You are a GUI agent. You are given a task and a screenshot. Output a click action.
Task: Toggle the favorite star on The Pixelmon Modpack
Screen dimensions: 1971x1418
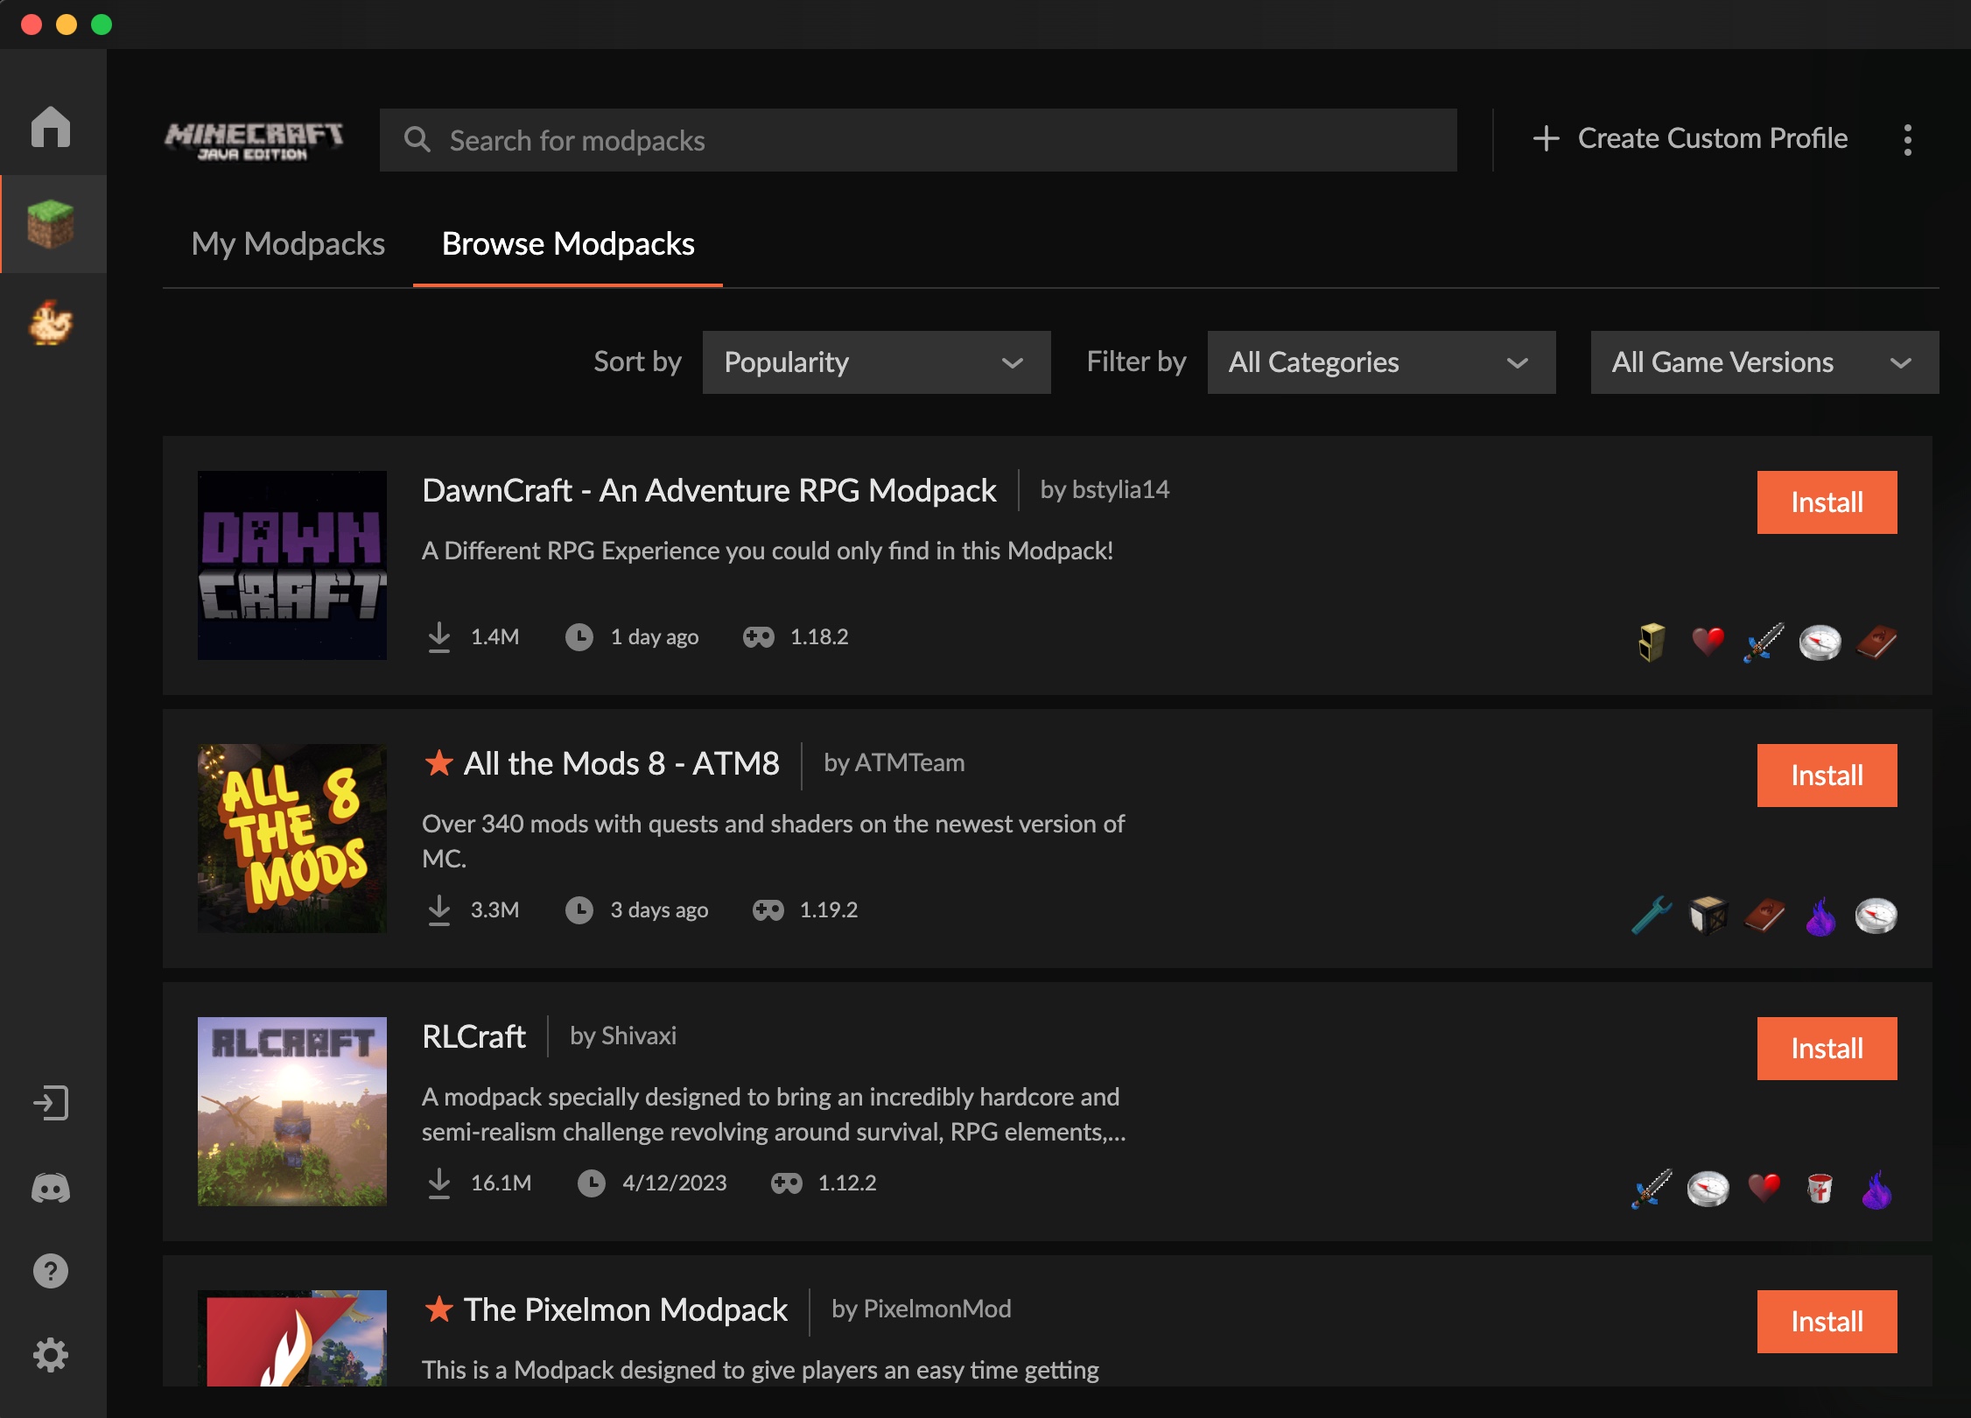click(438, 1309)
